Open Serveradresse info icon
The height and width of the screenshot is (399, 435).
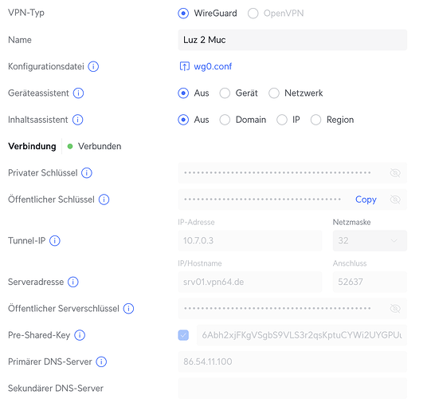73,282
